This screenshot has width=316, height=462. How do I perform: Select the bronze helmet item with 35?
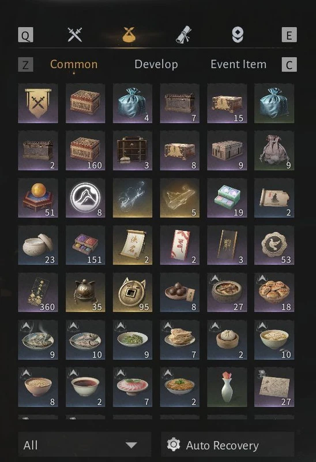pyautogui.click(x=85, y=292)
